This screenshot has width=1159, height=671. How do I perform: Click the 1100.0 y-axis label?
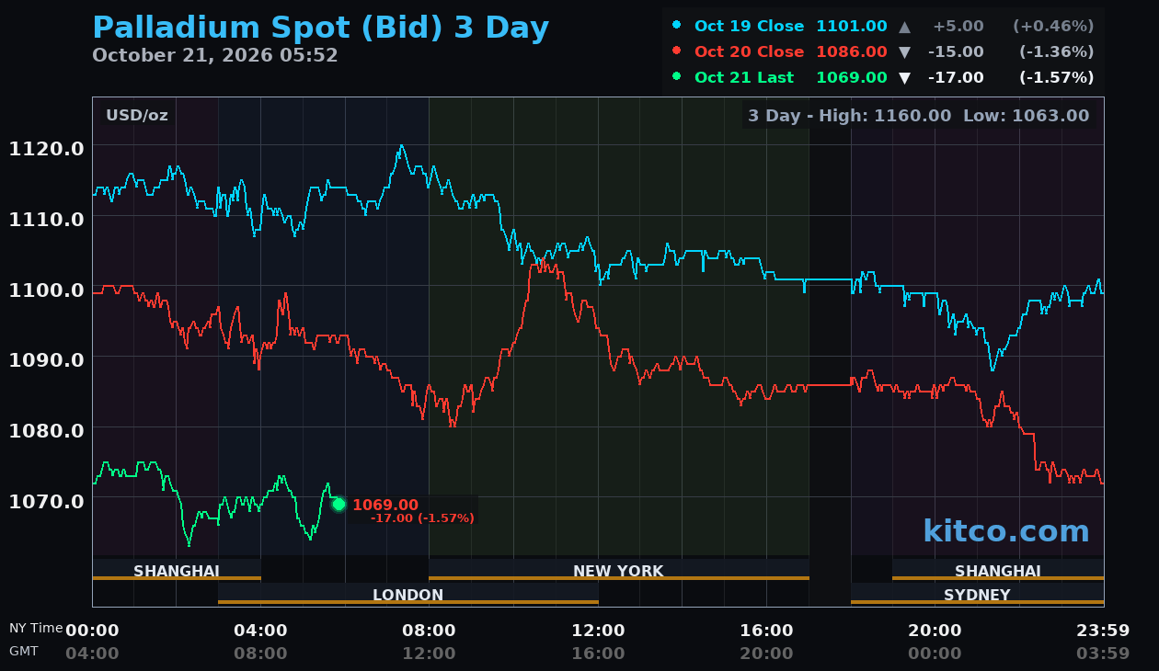point(47,290)
